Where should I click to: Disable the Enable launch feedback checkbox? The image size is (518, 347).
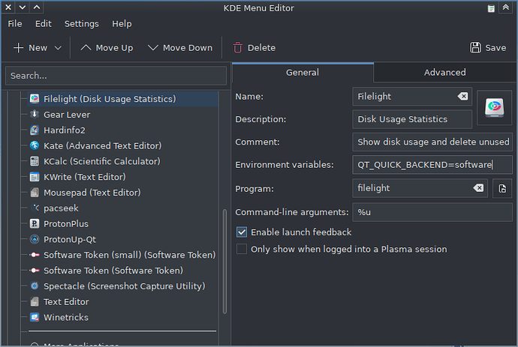pyautogui.click(x=242, y=232)
